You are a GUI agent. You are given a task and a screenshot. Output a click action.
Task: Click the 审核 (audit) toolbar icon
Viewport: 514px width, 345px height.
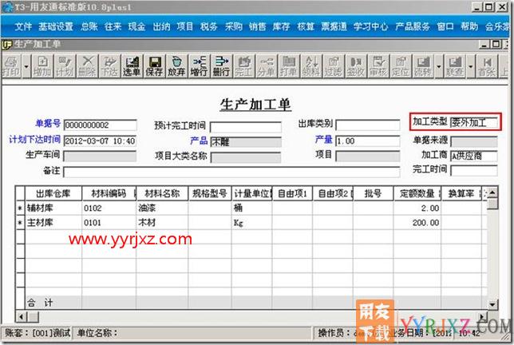pyautogui.click(x=378, y=66)
